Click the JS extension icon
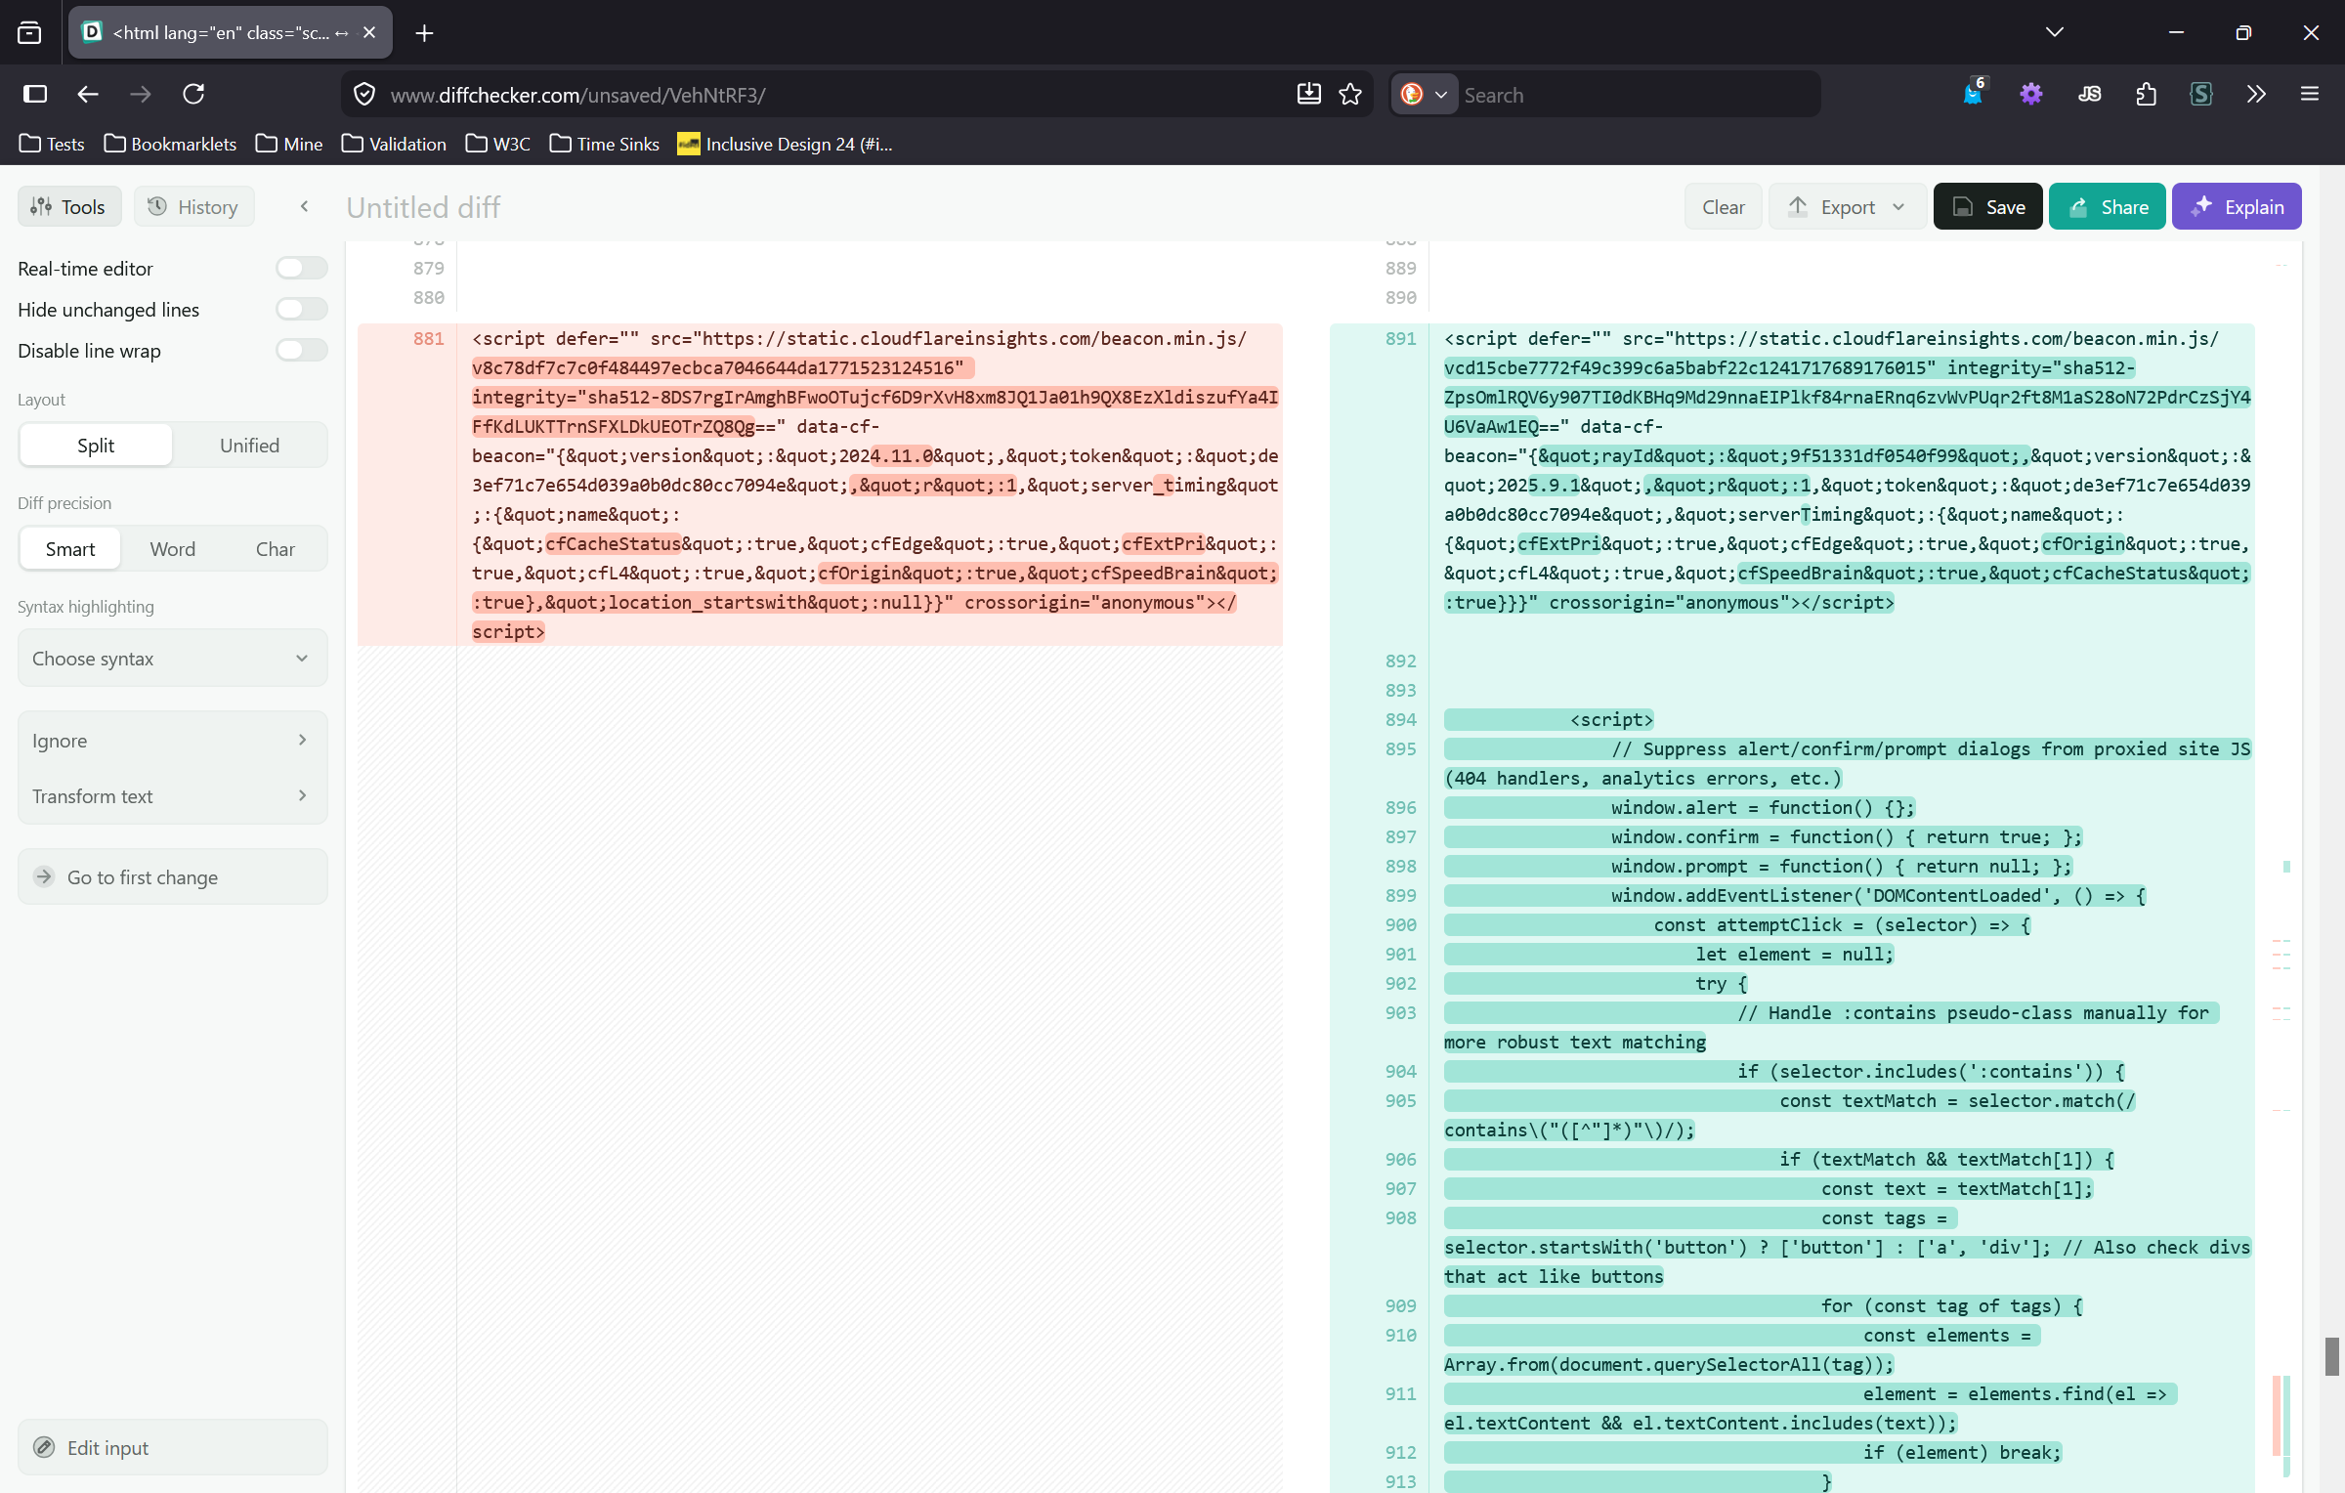The image size is (2345, 1493). 2089,94
